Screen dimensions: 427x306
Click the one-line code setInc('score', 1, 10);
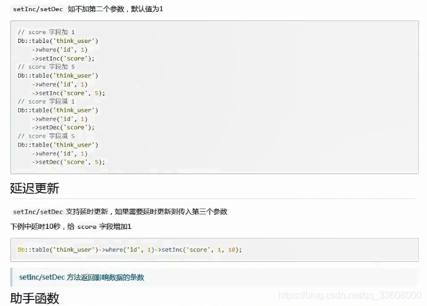coord(202,250)
